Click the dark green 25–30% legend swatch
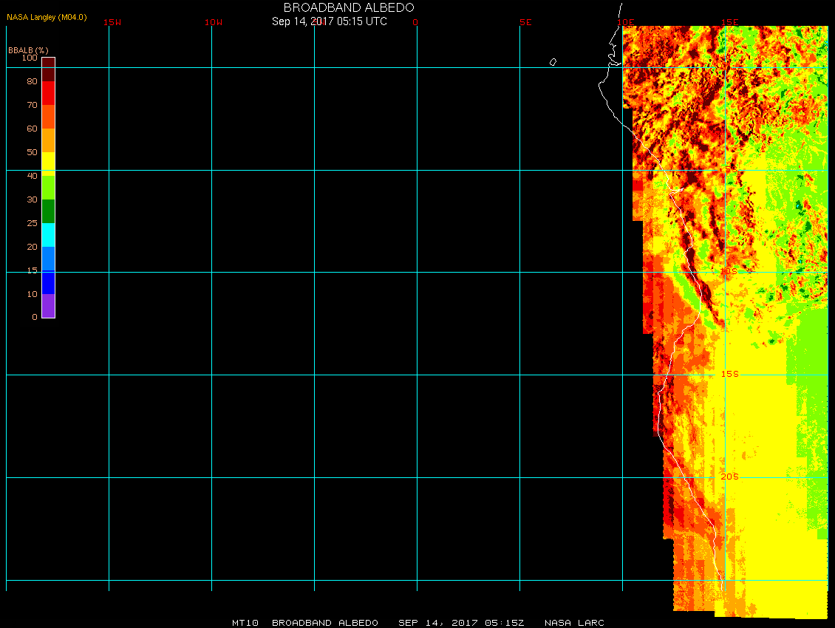 (x=48, y=211)
